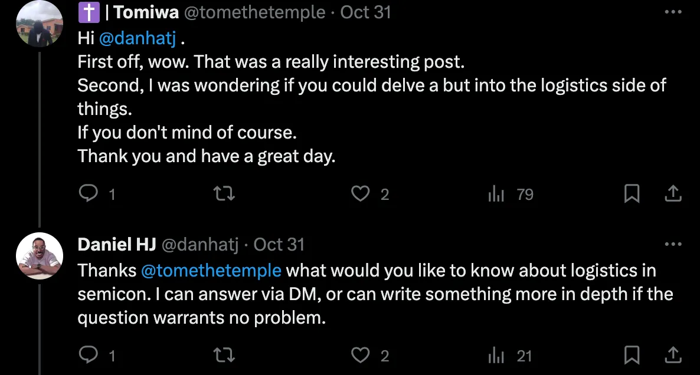The image size is (700, 375).
Task: Share Tomiwa's tweet
Action: [673, 193]
